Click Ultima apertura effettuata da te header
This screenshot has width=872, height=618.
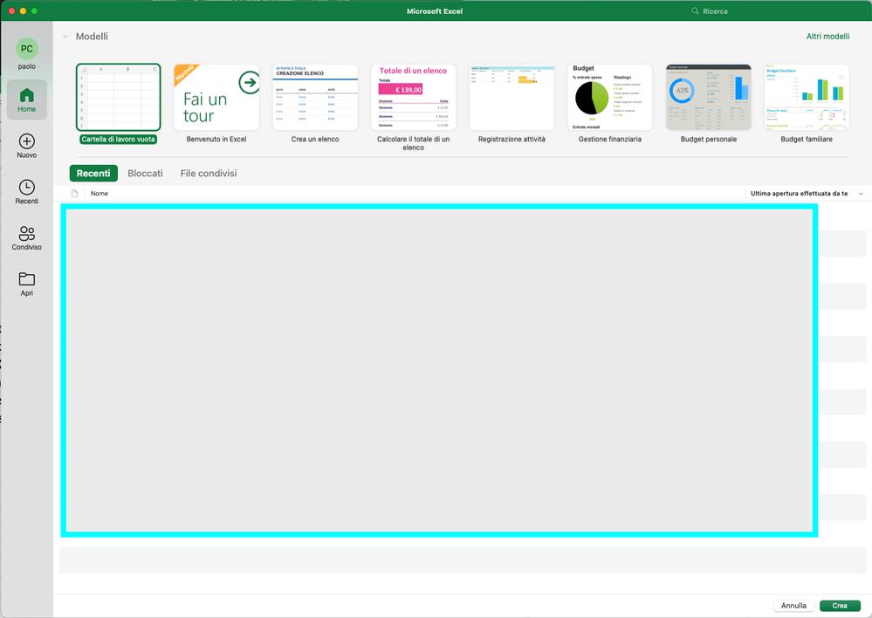click(800, 194)
